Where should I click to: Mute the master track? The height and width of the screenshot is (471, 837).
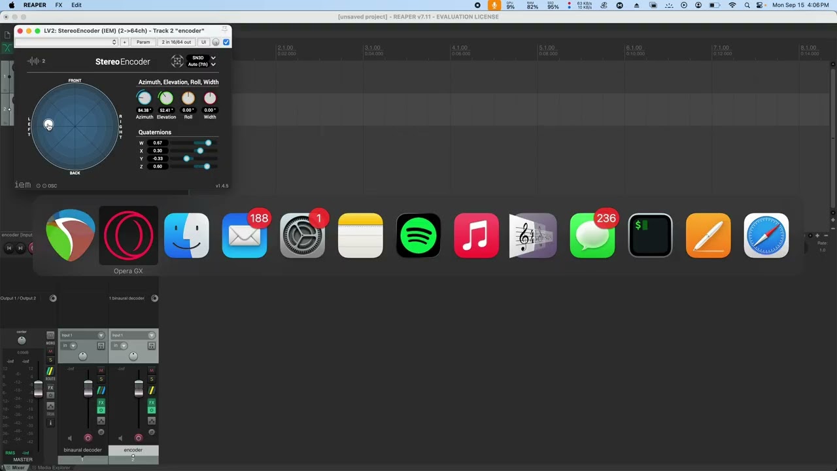50,351
